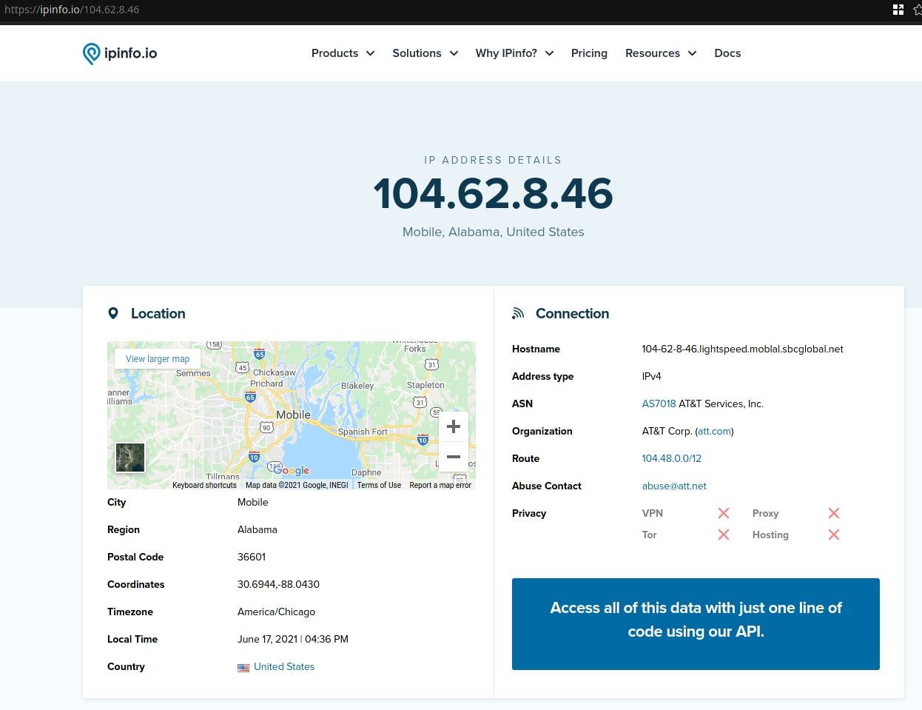
Task: Click the QR code icon in address bar
Action: click(898, 10)
